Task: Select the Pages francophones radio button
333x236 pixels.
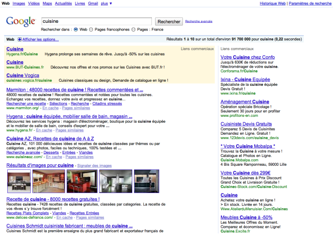Action: pos(91,30)
